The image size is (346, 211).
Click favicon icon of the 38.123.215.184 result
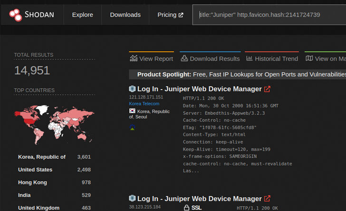[x=132, y=198]
